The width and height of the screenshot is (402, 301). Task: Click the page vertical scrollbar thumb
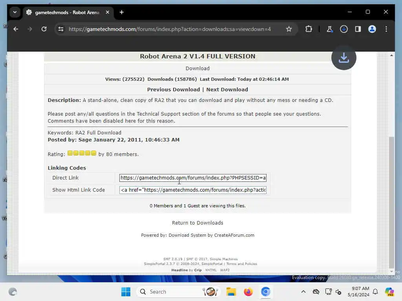(391, 202)
